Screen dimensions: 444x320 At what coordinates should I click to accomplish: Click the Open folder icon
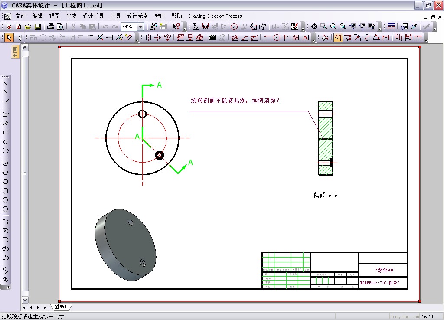tap(28, 26)
